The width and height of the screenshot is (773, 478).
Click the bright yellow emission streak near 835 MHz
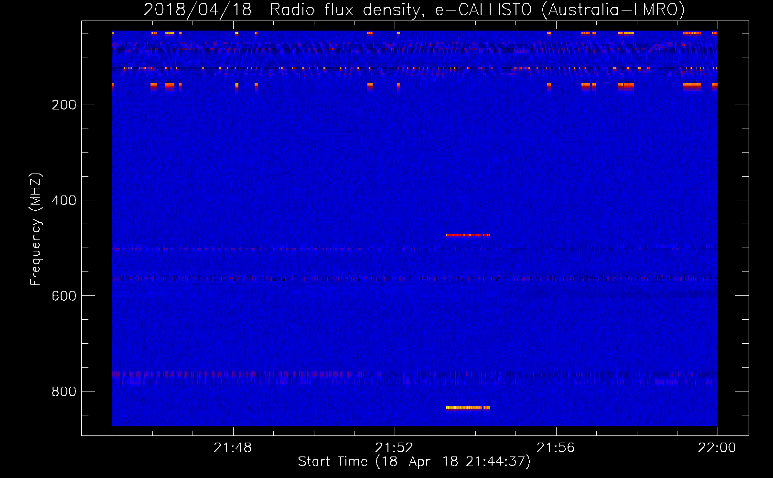[x=468, y=408]
